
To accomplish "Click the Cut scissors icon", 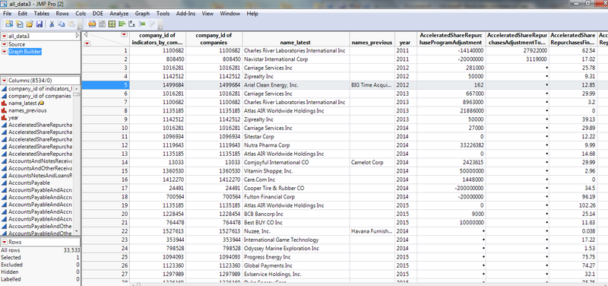I will 52,24.
